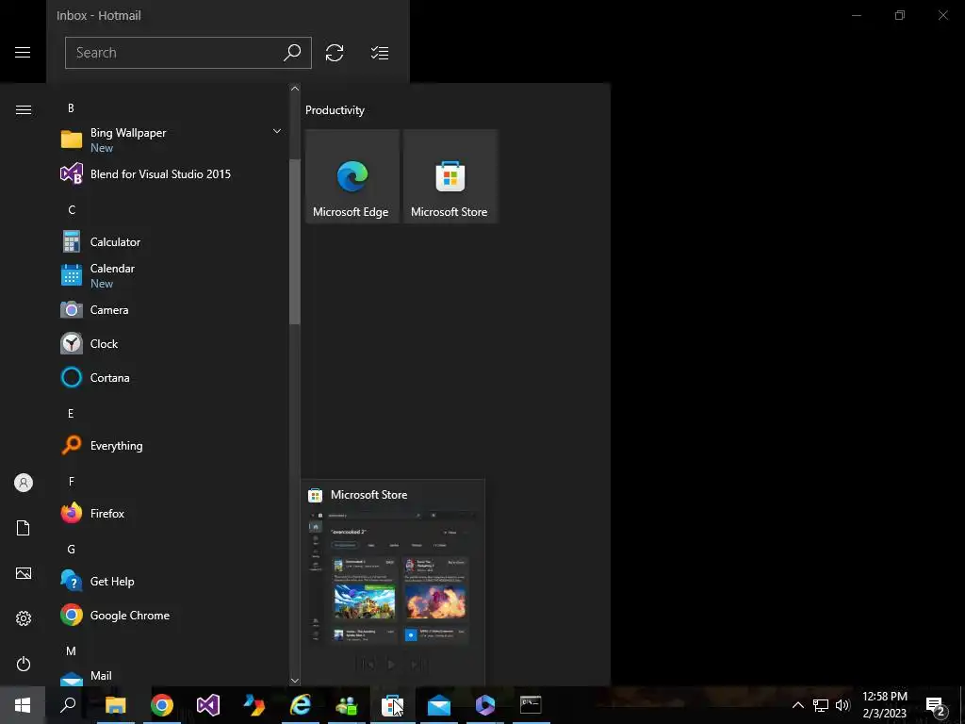This screenshot has height=724, width=965.
Task: Open the volume control tray icon
Action: [842, 705]
